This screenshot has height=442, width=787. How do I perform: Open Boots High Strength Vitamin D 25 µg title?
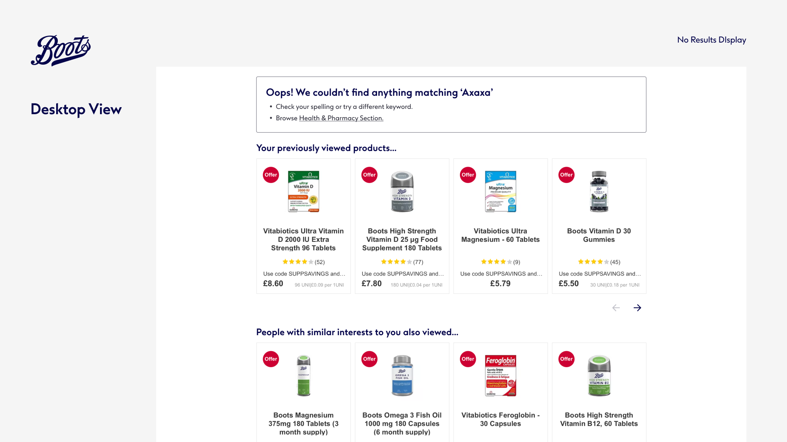coord(402,239)
